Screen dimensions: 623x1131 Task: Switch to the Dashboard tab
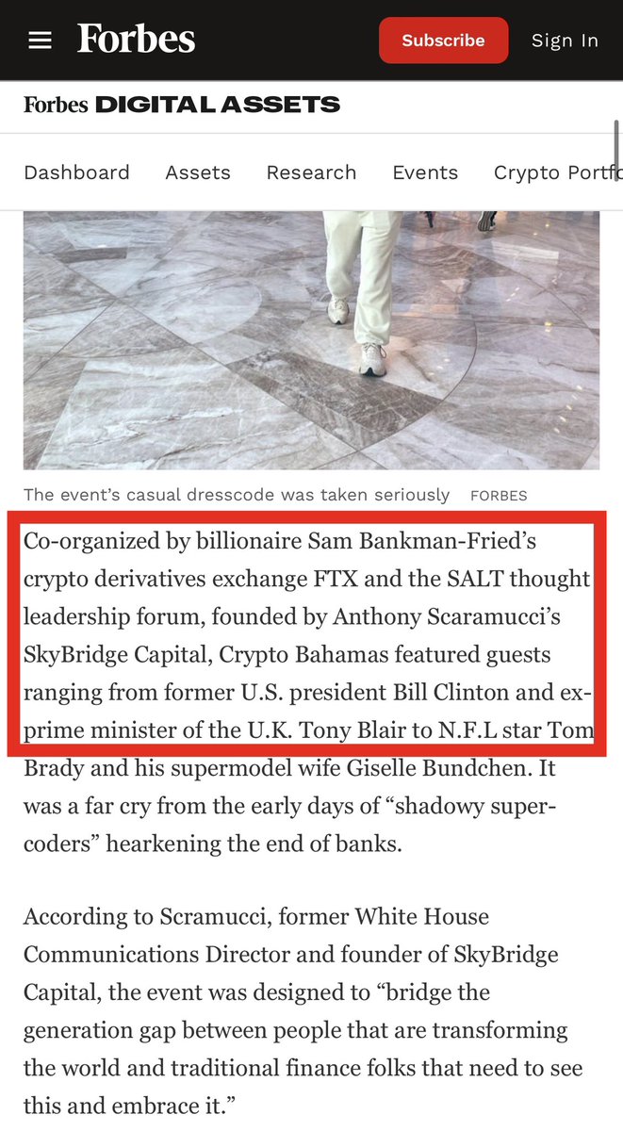pos(76,172)
